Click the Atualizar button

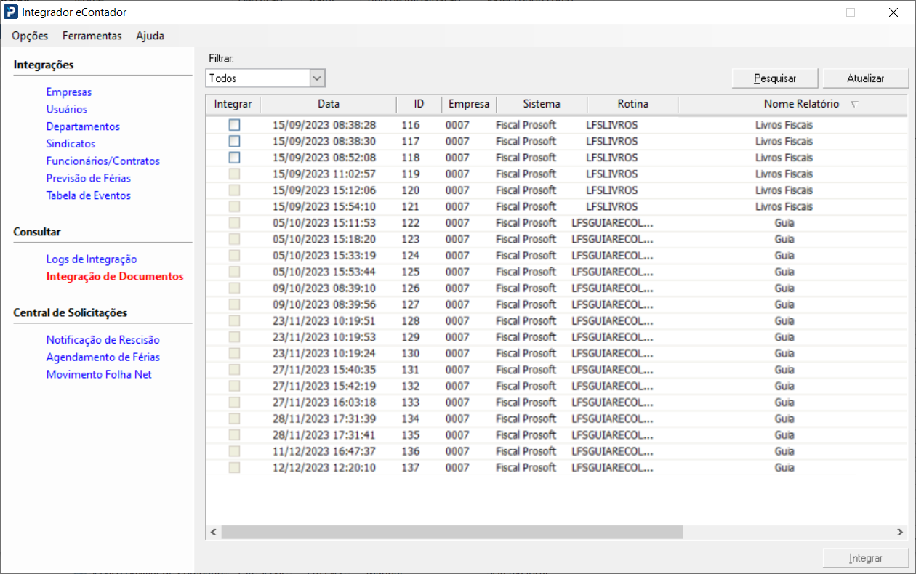(865, 78)
